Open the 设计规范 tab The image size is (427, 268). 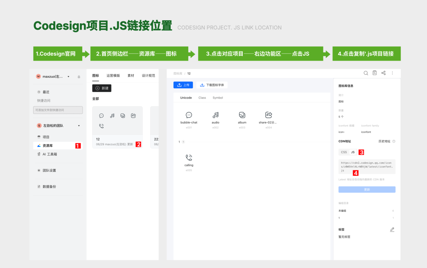(x=148, y=76)
